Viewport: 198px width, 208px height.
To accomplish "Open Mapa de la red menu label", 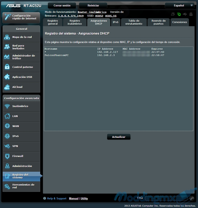I will 22,37.
